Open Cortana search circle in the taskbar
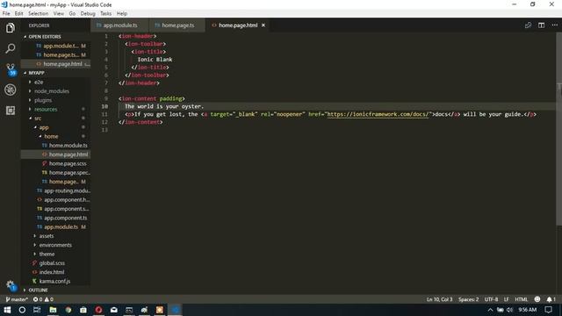 coord(22,310)
